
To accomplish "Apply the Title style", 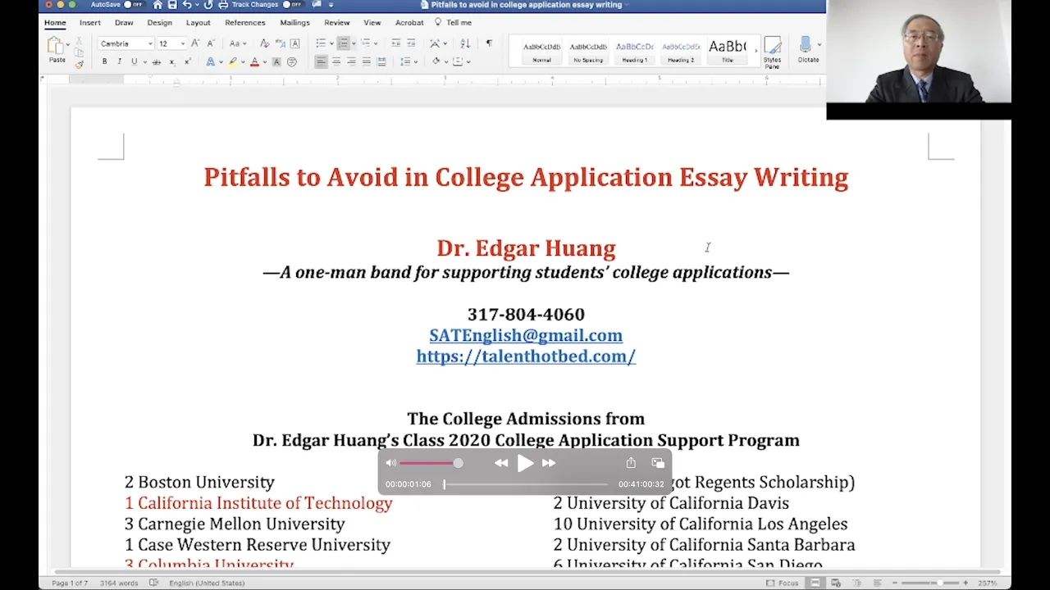I will [728, 51].
